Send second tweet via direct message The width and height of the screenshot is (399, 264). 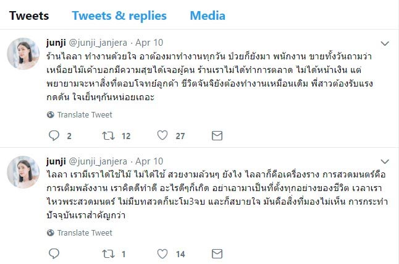click(x=217, y=253)
